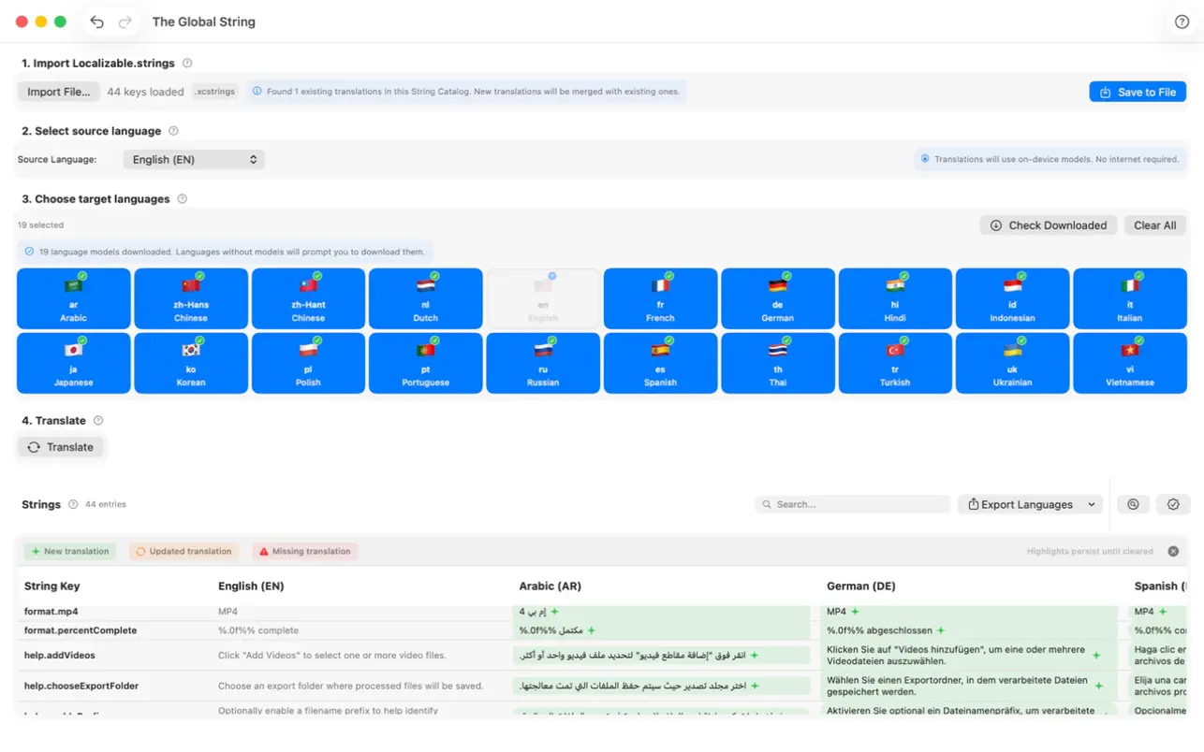Click the German (DE) column header

861,586
